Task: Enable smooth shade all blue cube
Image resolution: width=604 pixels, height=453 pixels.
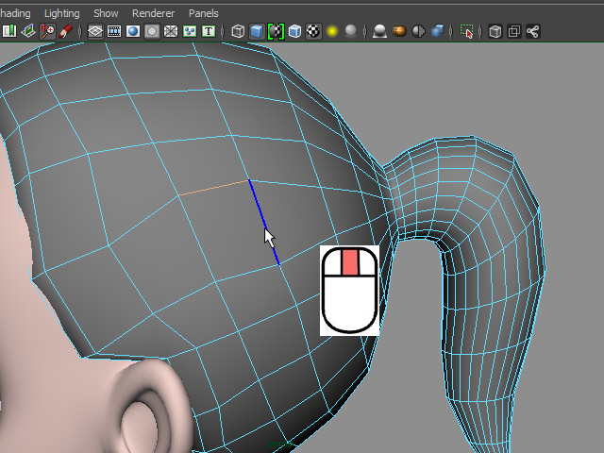Action: click(x=257, y=31)
